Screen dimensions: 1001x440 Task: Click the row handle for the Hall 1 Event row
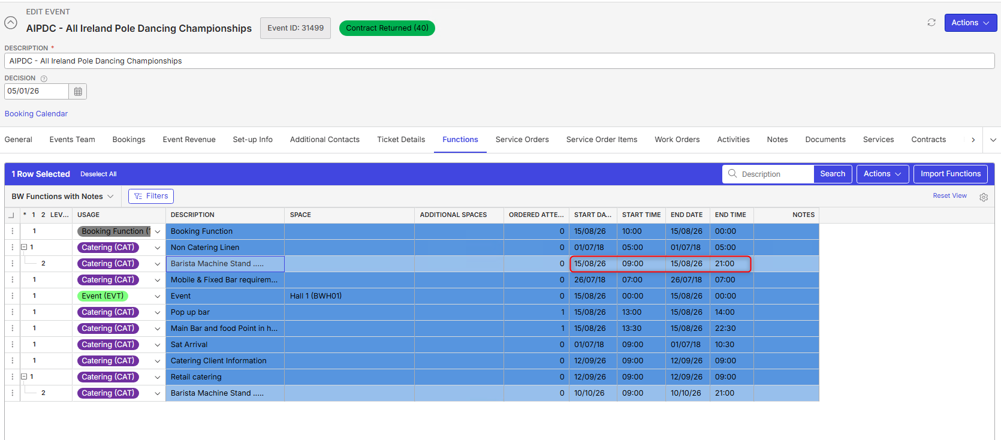tap(13, 296)
